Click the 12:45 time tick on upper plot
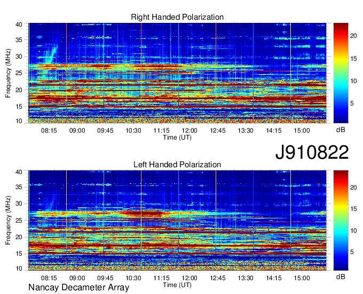Screen dimensions: 363x294 click(x=218, y=130)
